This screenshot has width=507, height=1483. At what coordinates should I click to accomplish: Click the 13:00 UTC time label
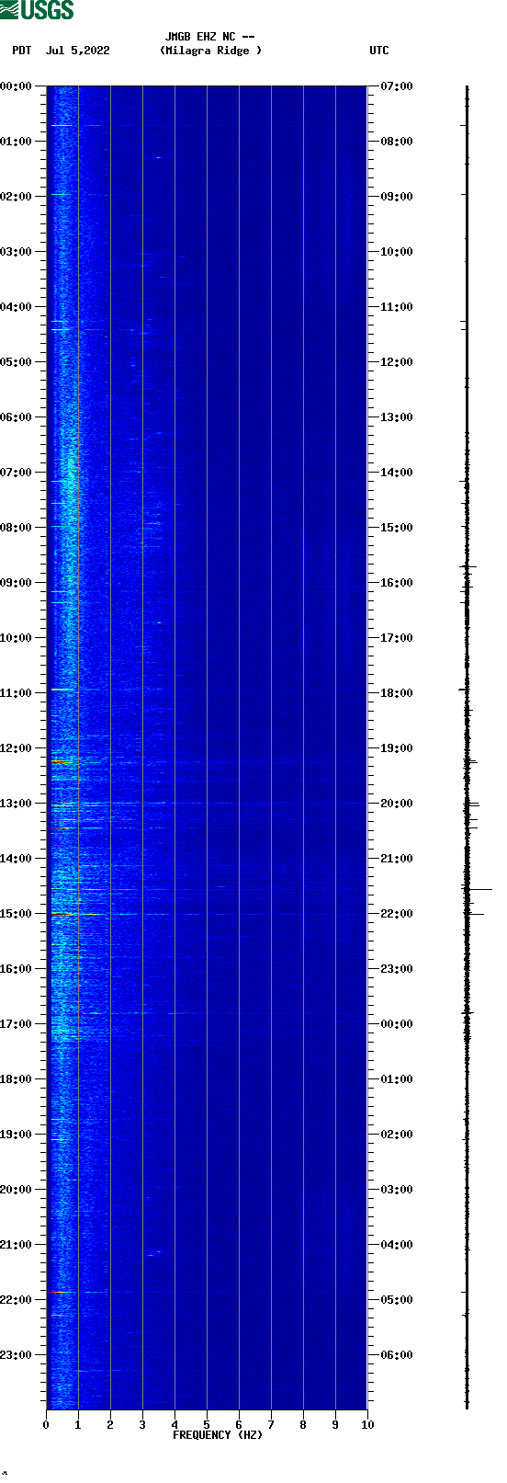click(x=397, y=417)
